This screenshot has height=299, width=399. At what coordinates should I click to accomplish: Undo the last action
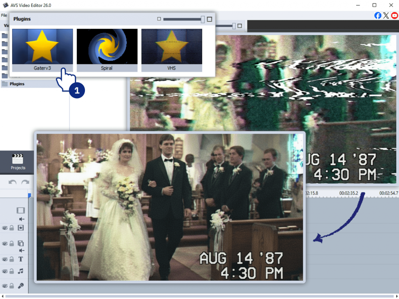coord(12,182)
